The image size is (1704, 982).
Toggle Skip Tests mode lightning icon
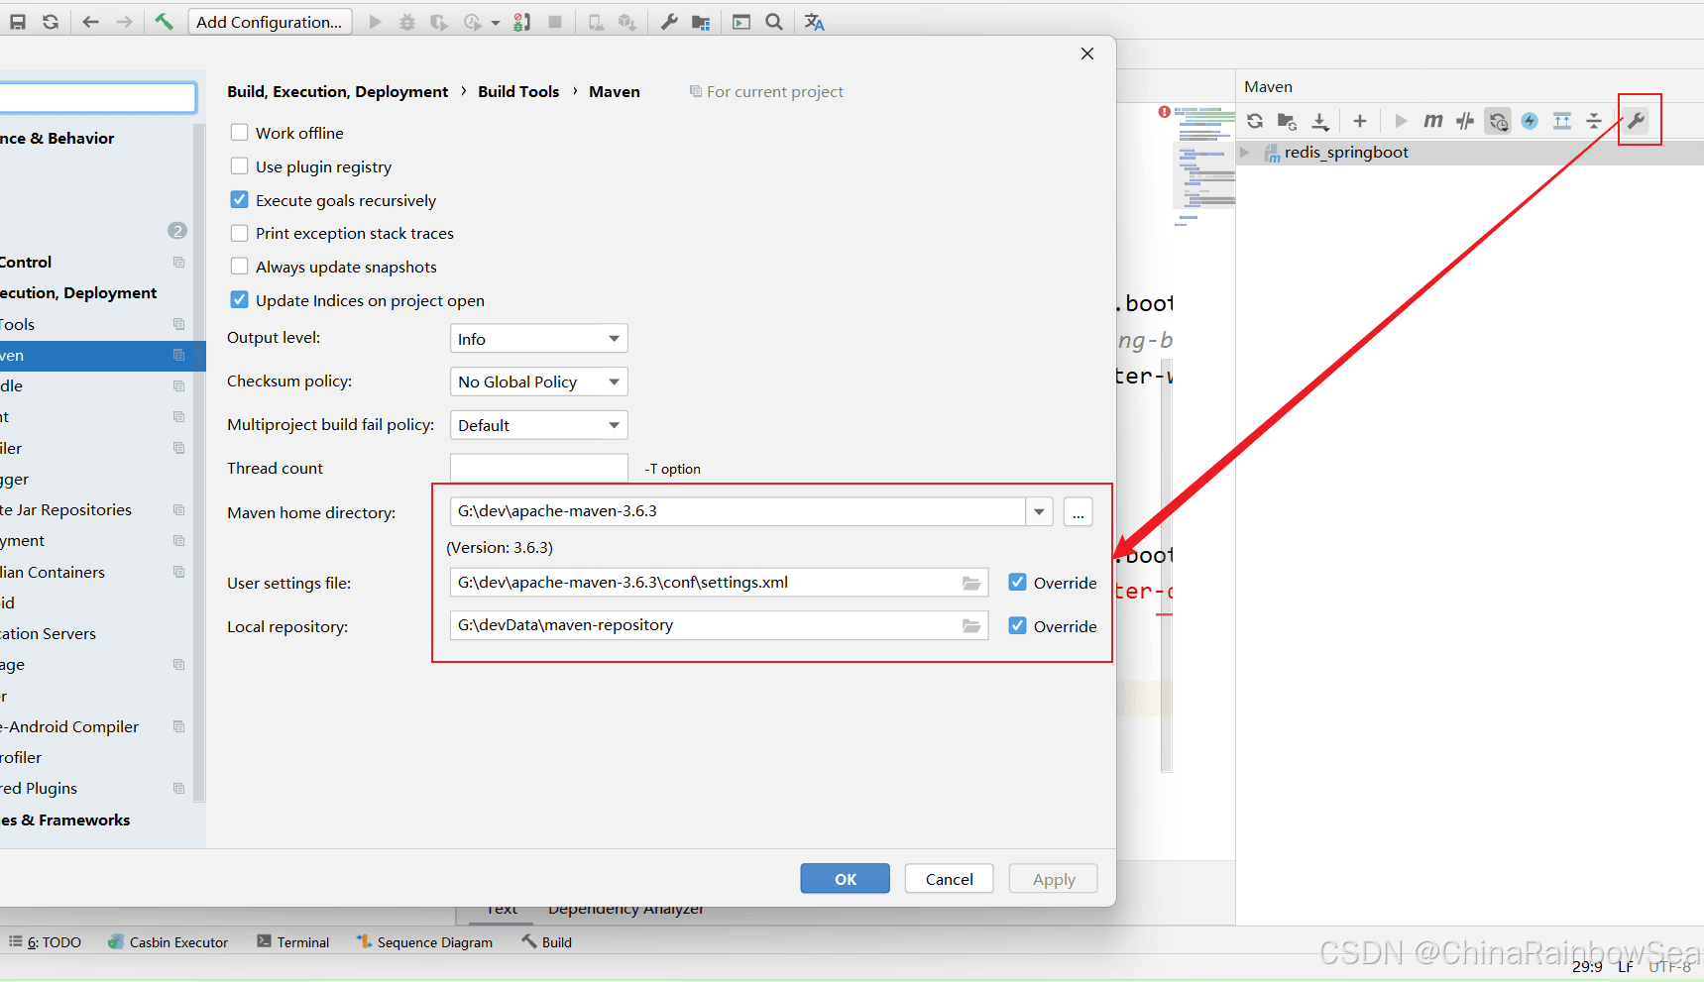tap(1530, 121)
